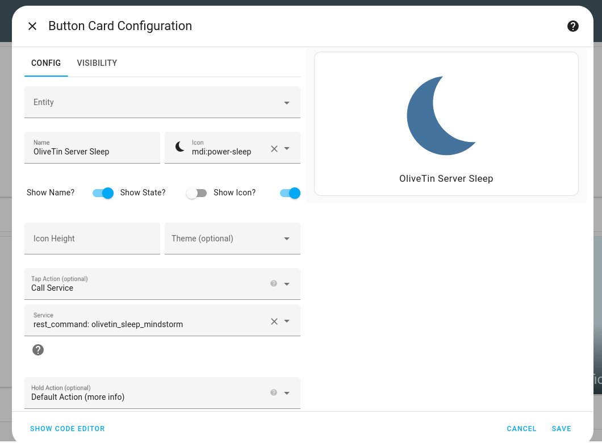The width and height of the screenshot is (602, 443).
Task: Expand the Entity dropdown
Action: (x=287, y=103)
